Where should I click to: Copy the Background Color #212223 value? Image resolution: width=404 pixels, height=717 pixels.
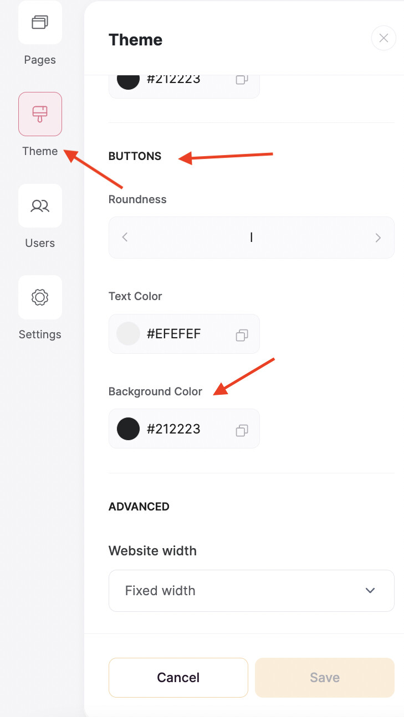[242, 430]
